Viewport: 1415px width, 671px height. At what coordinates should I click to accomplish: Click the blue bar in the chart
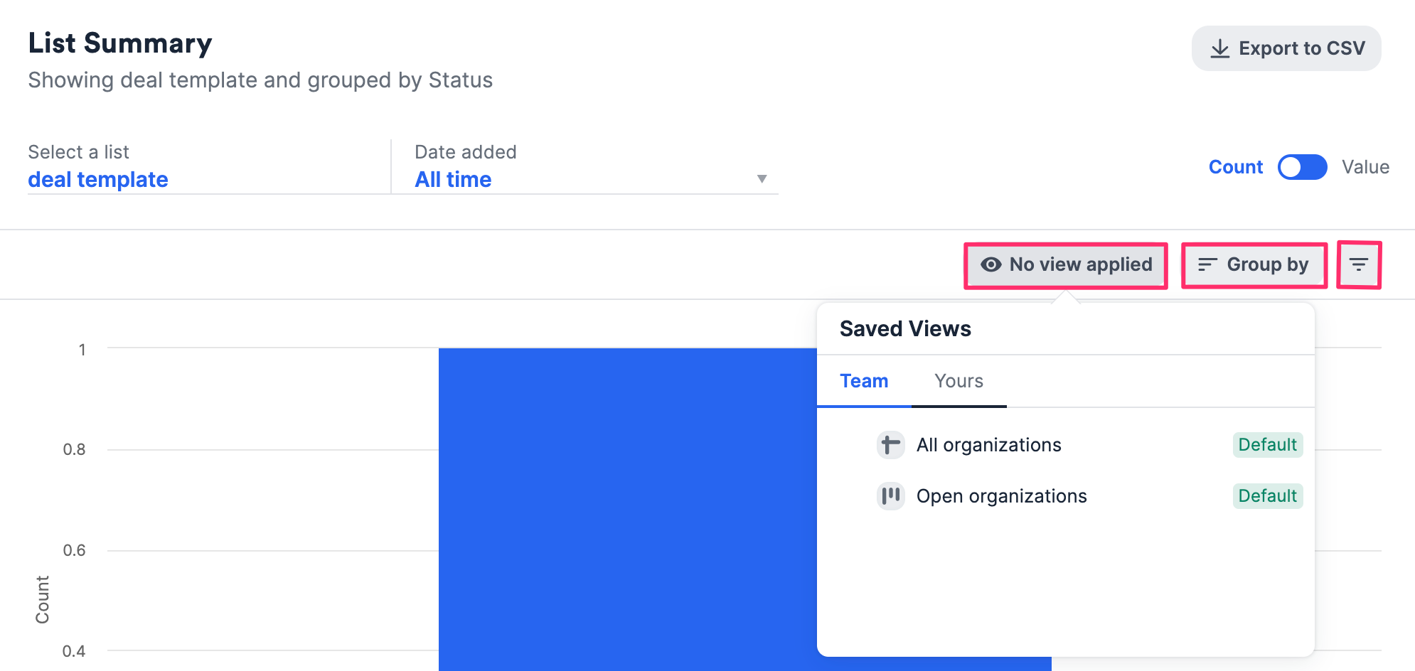(626, 498)
